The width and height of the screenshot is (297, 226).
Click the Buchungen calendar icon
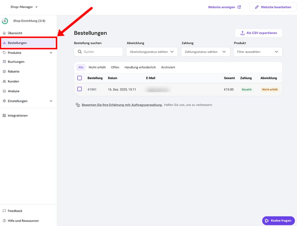4,62
